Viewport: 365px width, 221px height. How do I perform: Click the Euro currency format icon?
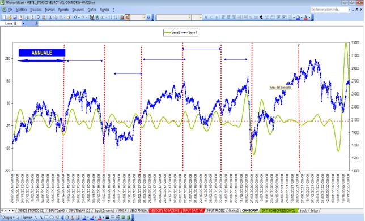261,18
